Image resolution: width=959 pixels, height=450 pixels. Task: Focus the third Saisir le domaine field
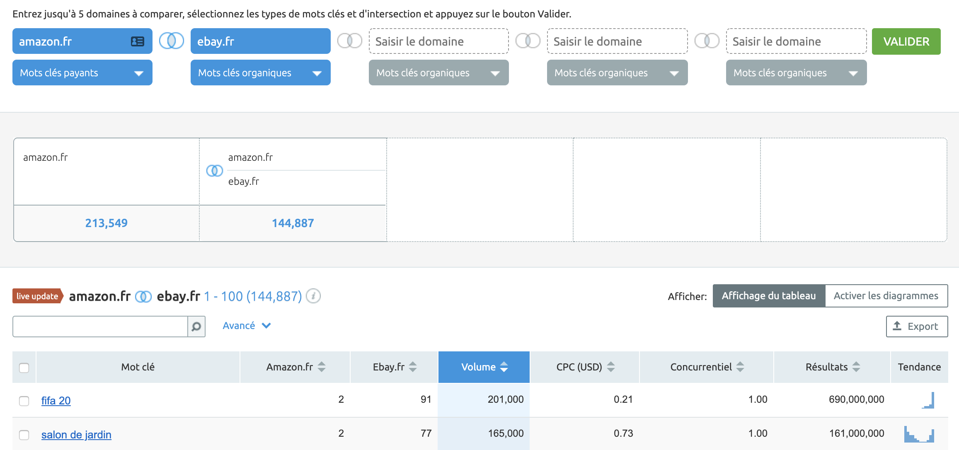pyautogui.click(x=439, y=41)
